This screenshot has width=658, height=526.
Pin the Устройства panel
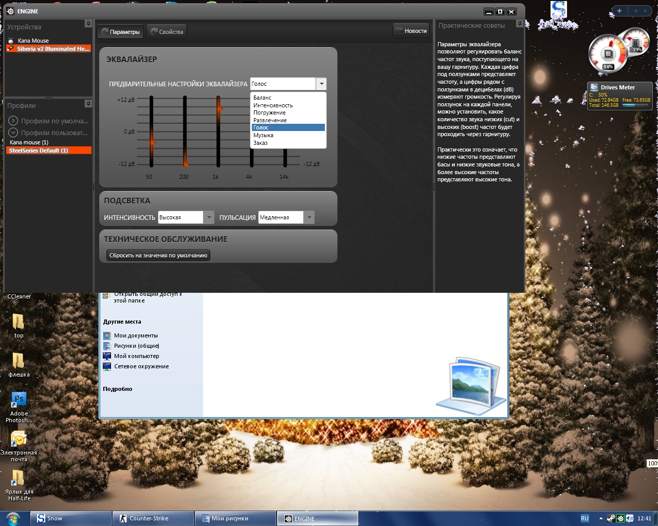click(x=88, y=24)
